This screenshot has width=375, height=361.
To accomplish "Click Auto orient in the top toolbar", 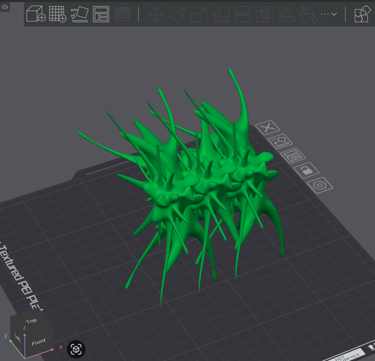I will coord(79,14).
